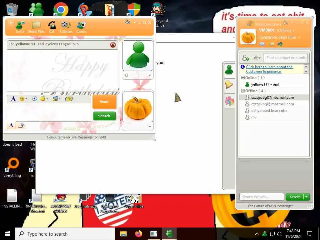Open dropdown under contact's display picture
This screenshot has height=240, width=320.
[x=150, y=75]
